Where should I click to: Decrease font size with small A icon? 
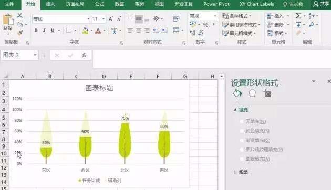(x=119, y=19)
